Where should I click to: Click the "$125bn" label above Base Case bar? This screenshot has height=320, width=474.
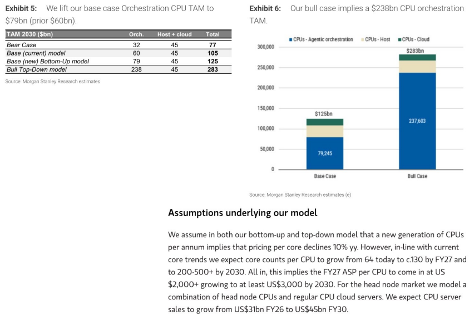click(323, 114)
